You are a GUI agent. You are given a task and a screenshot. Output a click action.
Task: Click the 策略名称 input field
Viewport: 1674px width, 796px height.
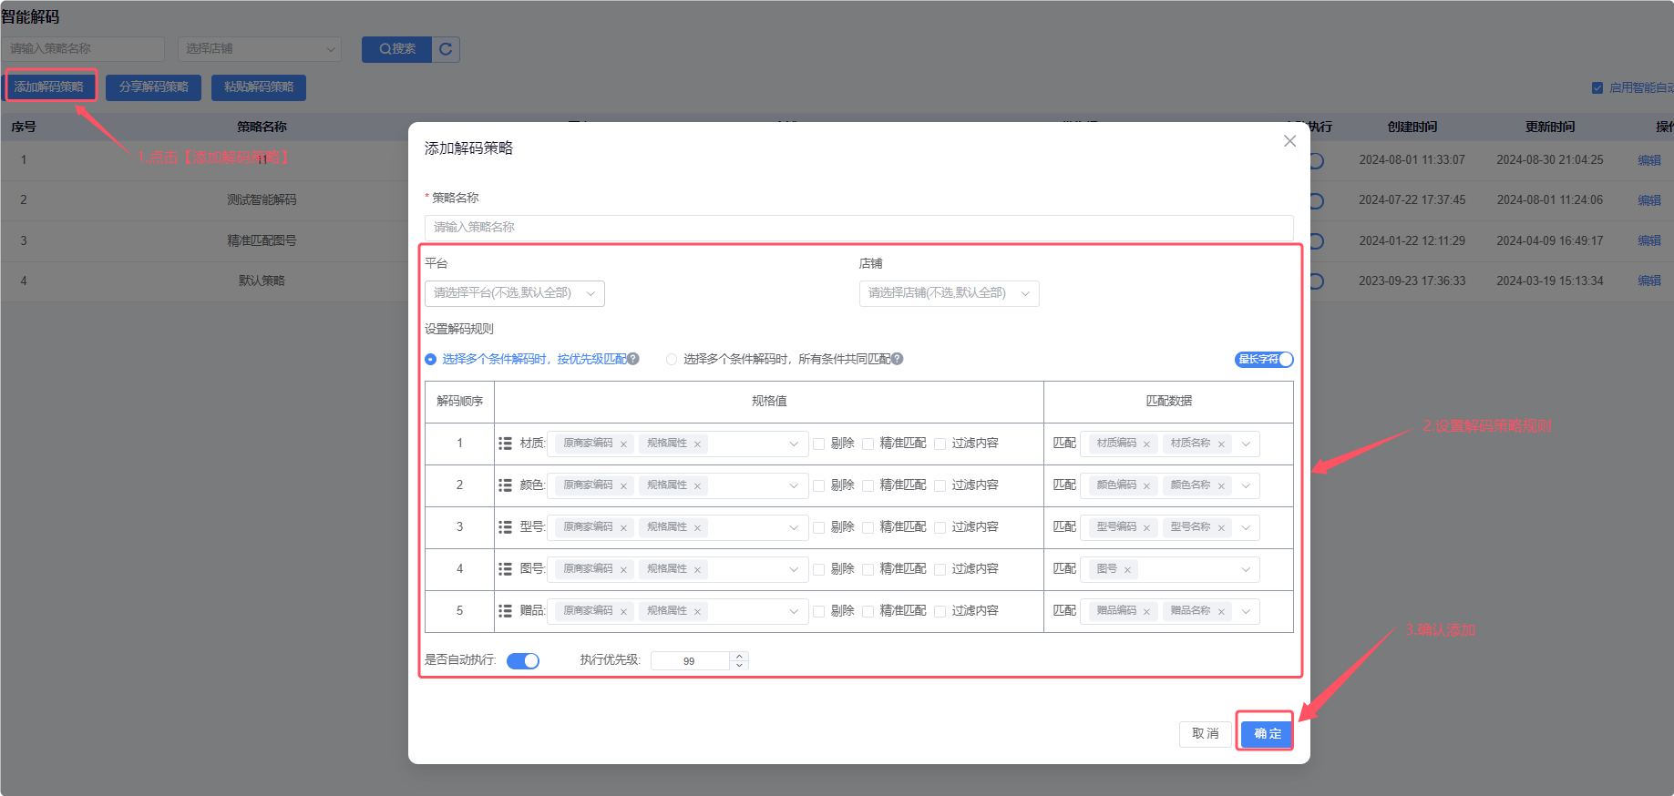coord(858,228)
